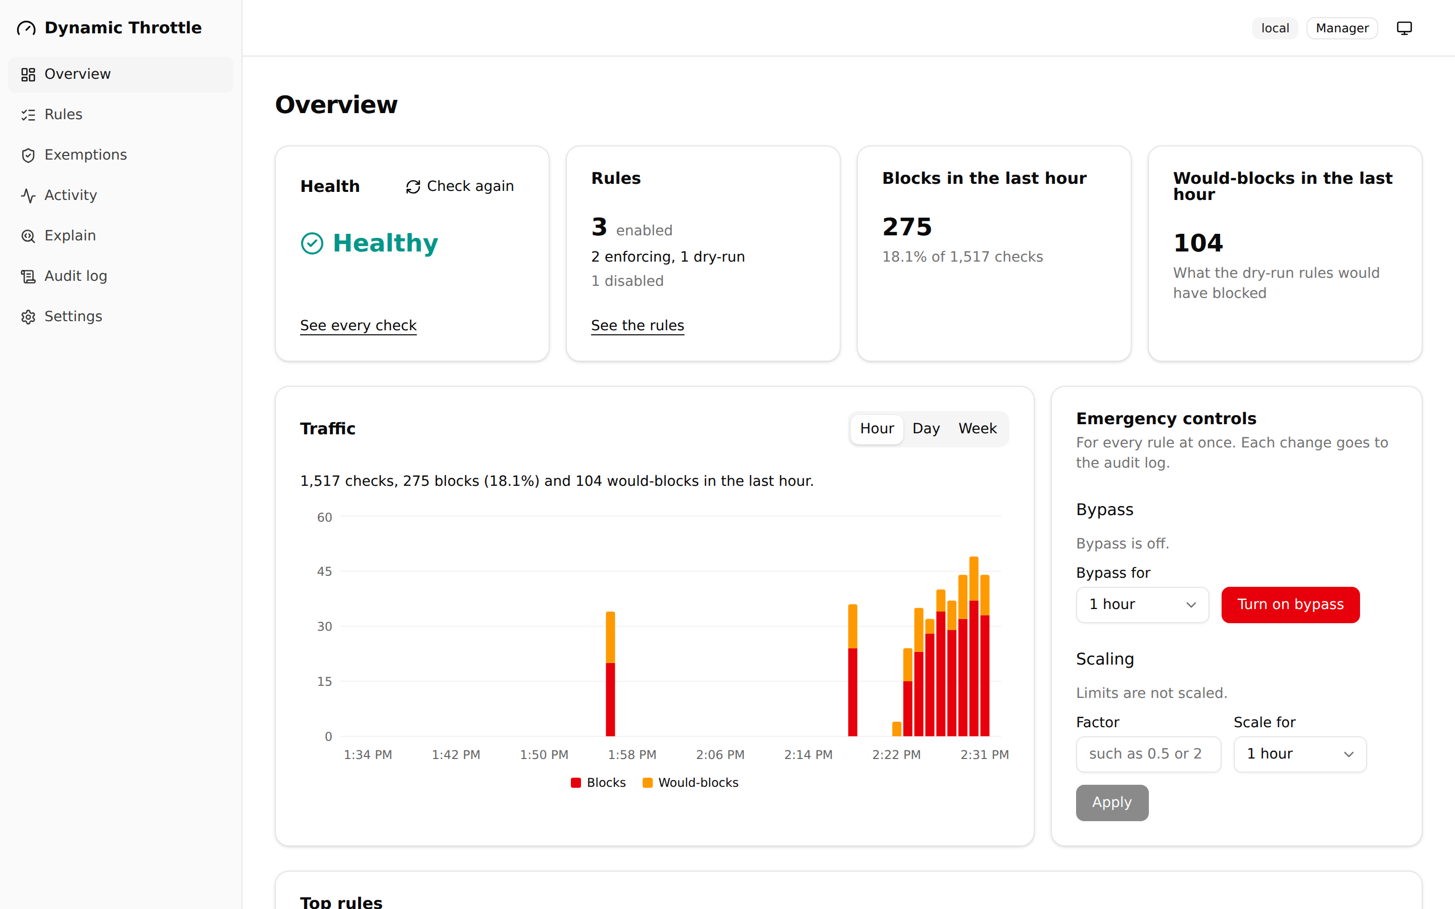The height and width of the screenshot is (909, 1455).
Task: Toggle the display theme monitor icon
Action: [x=1404, y=28]
